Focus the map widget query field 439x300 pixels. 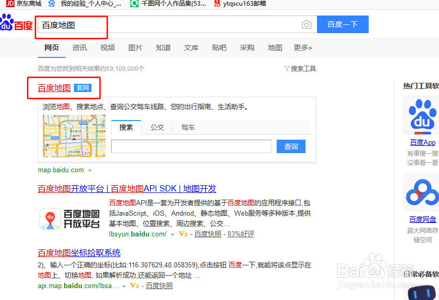coord(191,146)
